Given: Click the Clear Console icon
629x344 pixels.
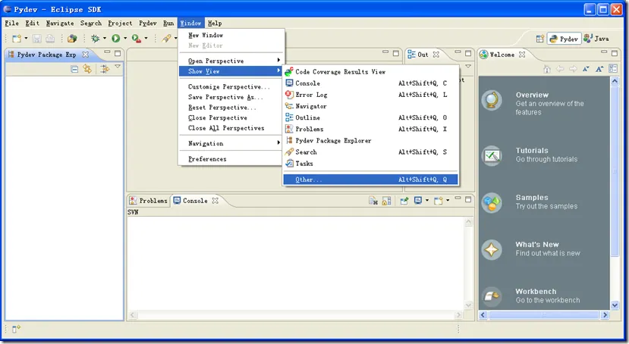Looking at the screenshot, I should point(373,201).
